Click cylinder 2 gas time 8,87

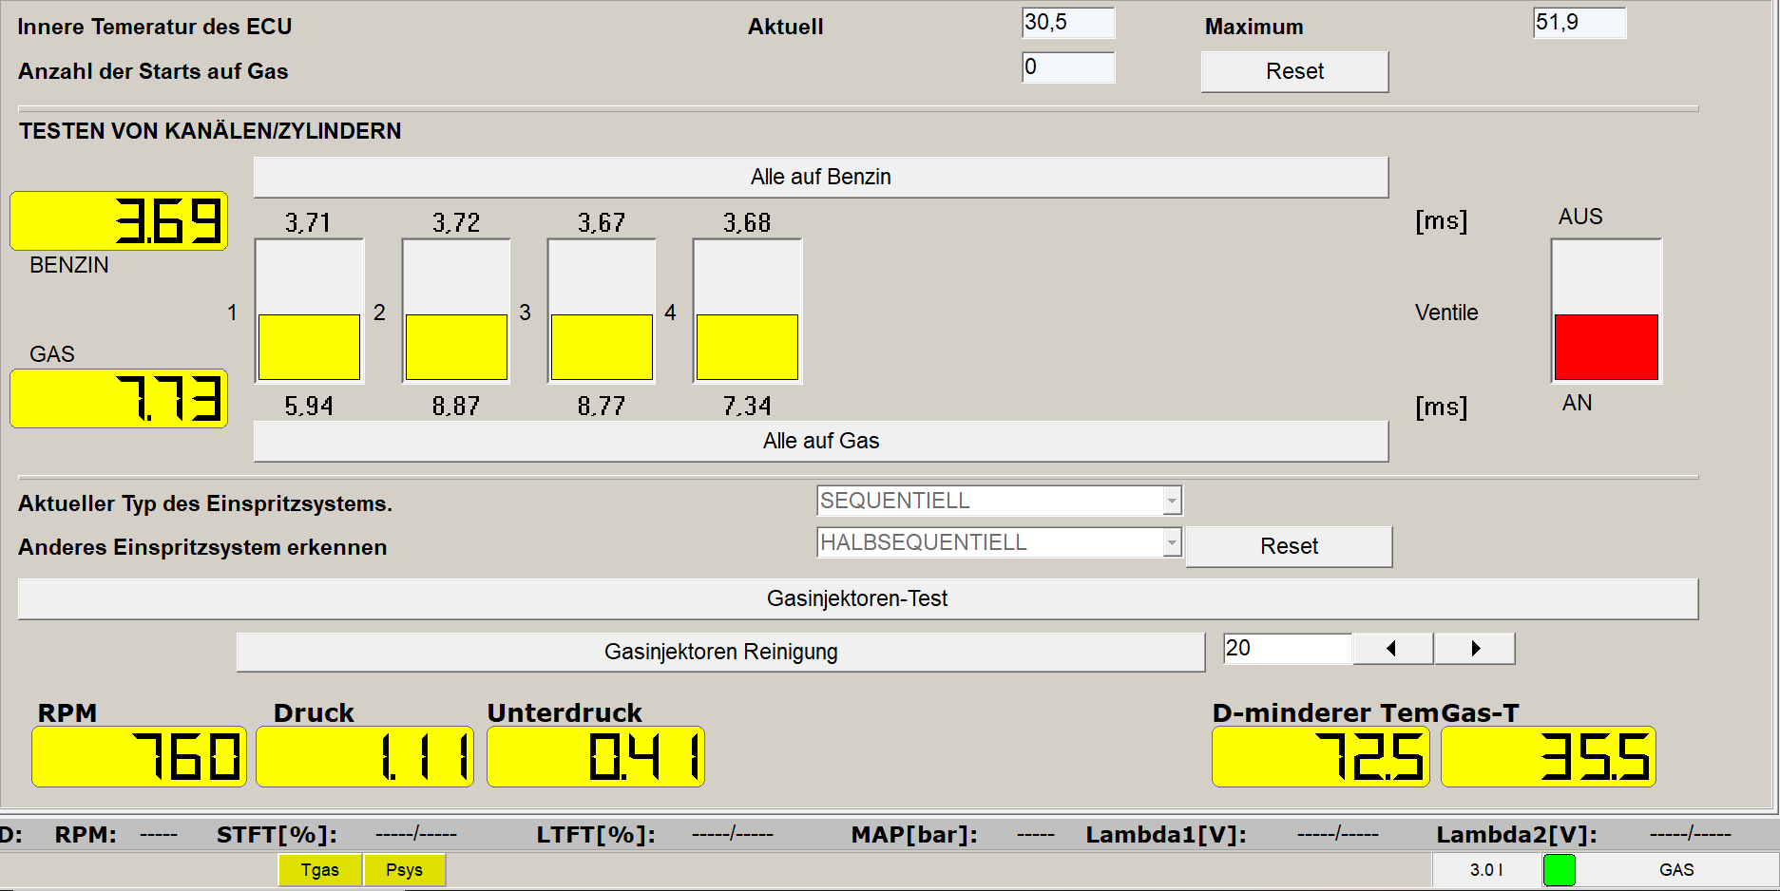(456, 407)
